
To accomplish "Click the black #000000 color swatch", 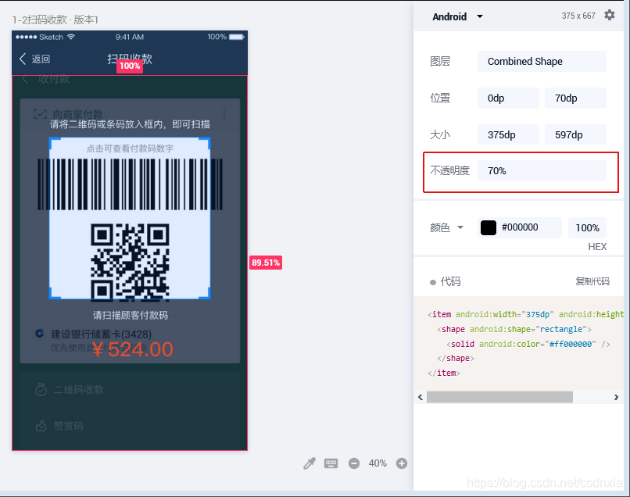I will coord(489,228).
